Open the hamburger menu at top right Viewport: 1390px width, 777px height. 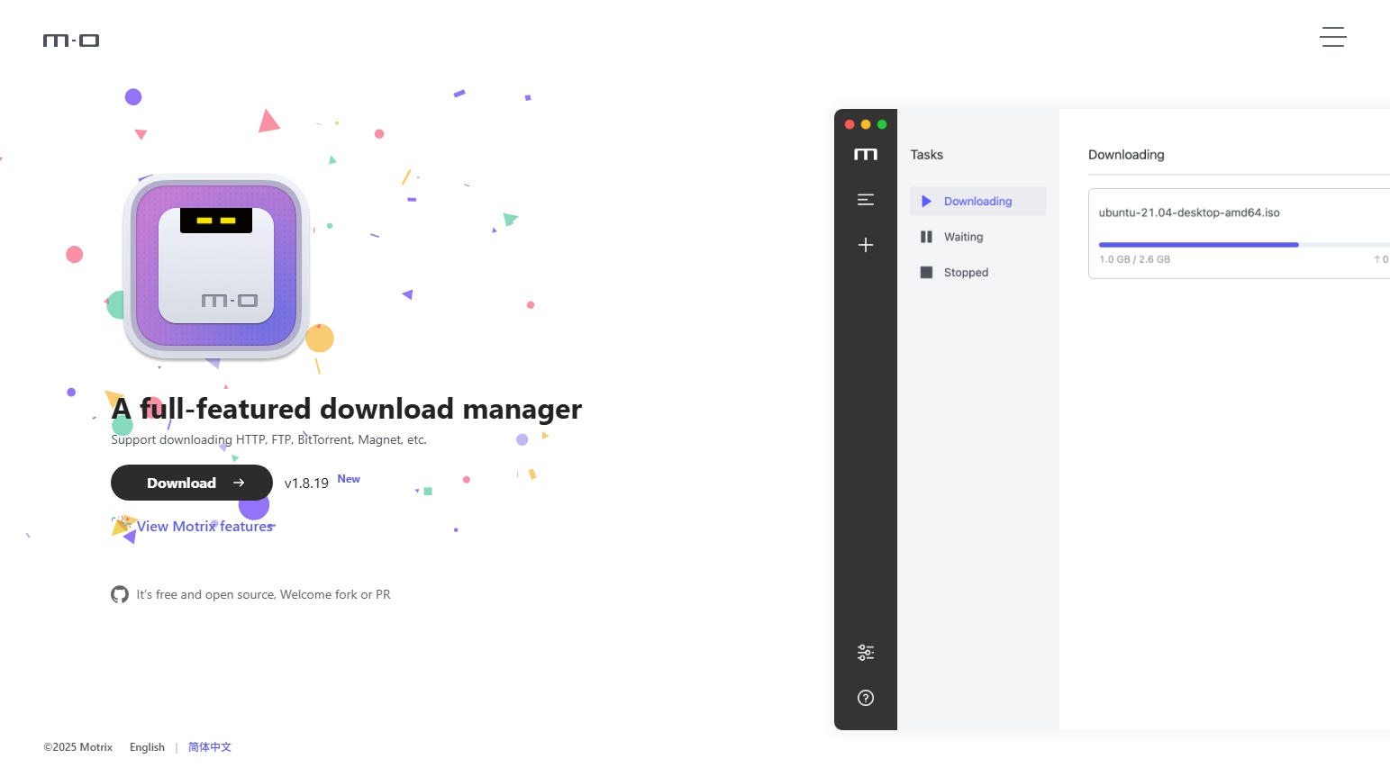pyautogui.click(x=1333, y=37)
